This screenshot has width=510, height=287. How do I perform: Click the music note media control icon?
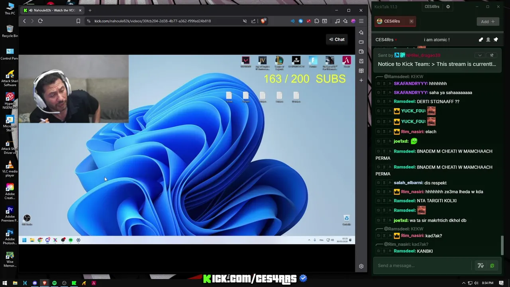point(337,21)
